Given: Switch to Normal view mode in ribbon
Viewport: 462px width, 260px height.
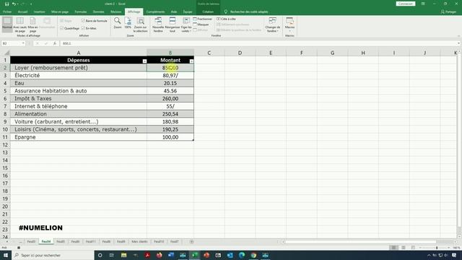Looking at the screenshot, I should [7, 24].
